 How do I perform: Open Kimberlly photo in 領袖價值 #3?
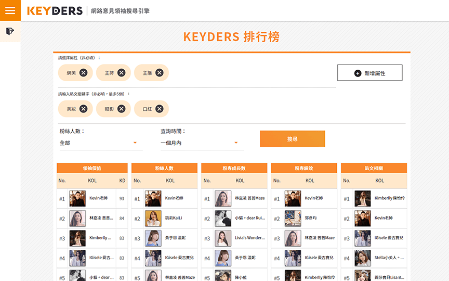tap(77, 238)
